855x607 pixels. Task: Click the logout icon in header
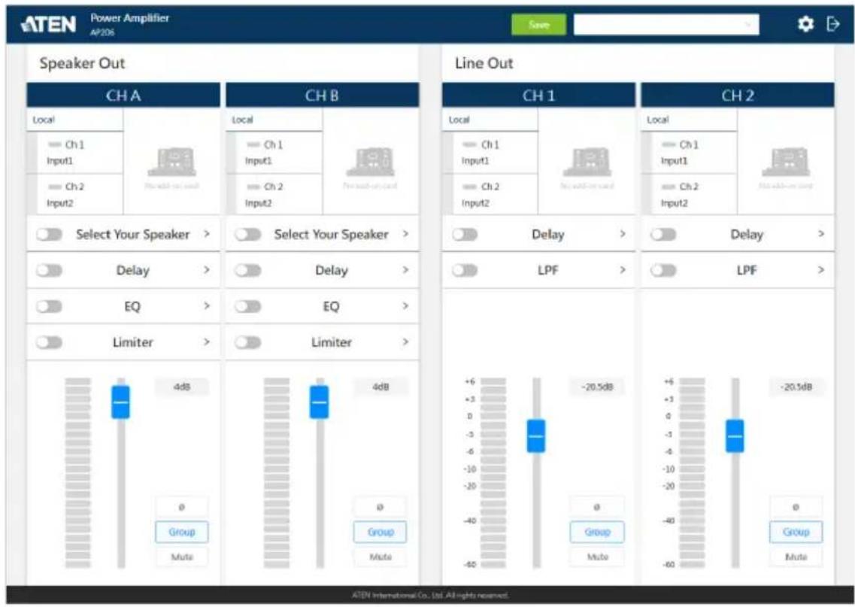(832, 24)
